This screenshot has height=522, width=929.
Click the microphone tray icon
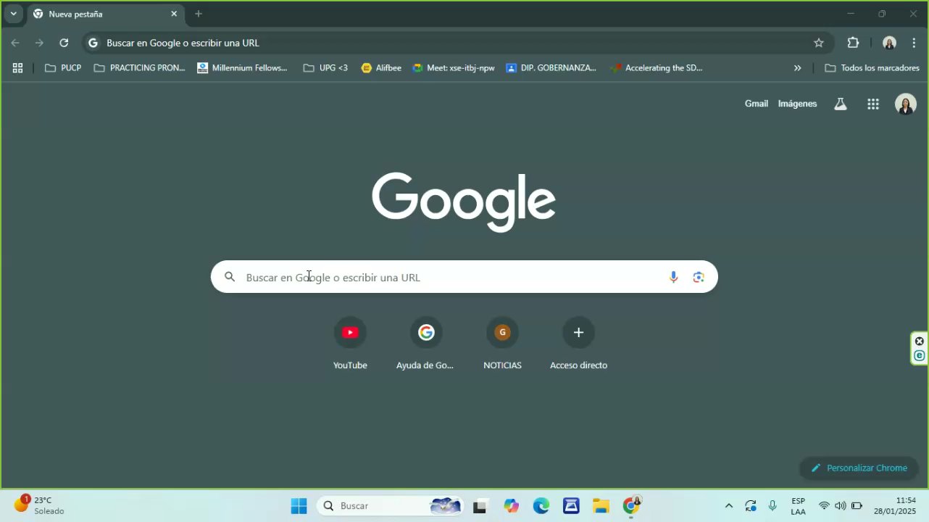[x=772, y=506]
